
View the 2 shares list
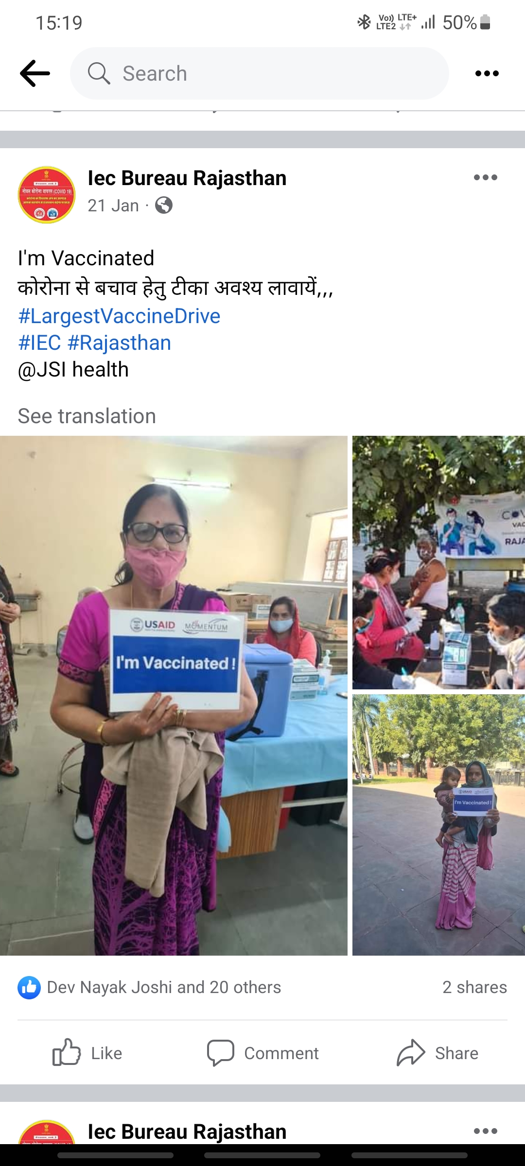tap(474, 988)
